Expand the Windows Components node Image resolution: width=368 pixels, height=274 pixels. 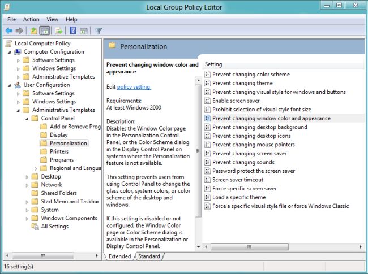(27, 219)
